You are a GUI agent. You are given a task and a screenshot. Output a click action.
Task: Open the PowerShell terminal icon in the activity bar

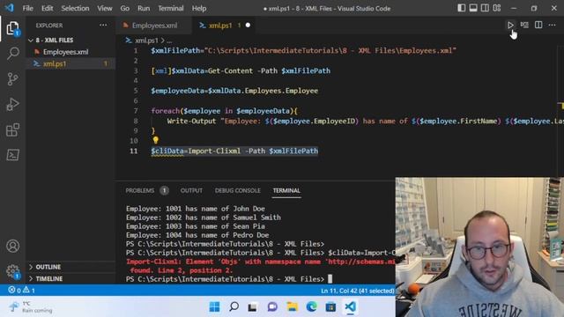click(12, 155)
